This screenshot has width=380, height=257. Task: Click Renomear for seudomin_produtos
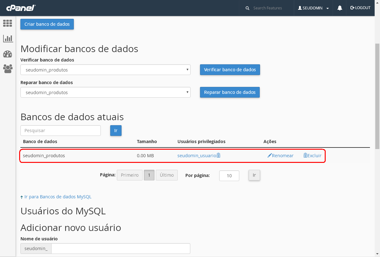(280, 155)
